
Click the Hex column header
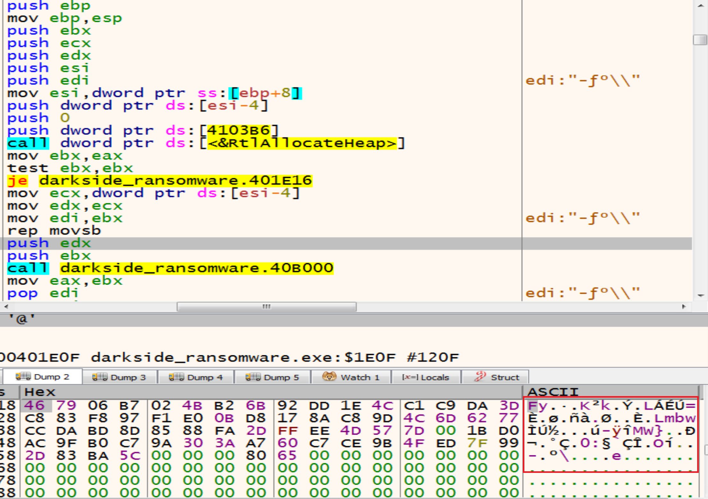pos(40,392)
